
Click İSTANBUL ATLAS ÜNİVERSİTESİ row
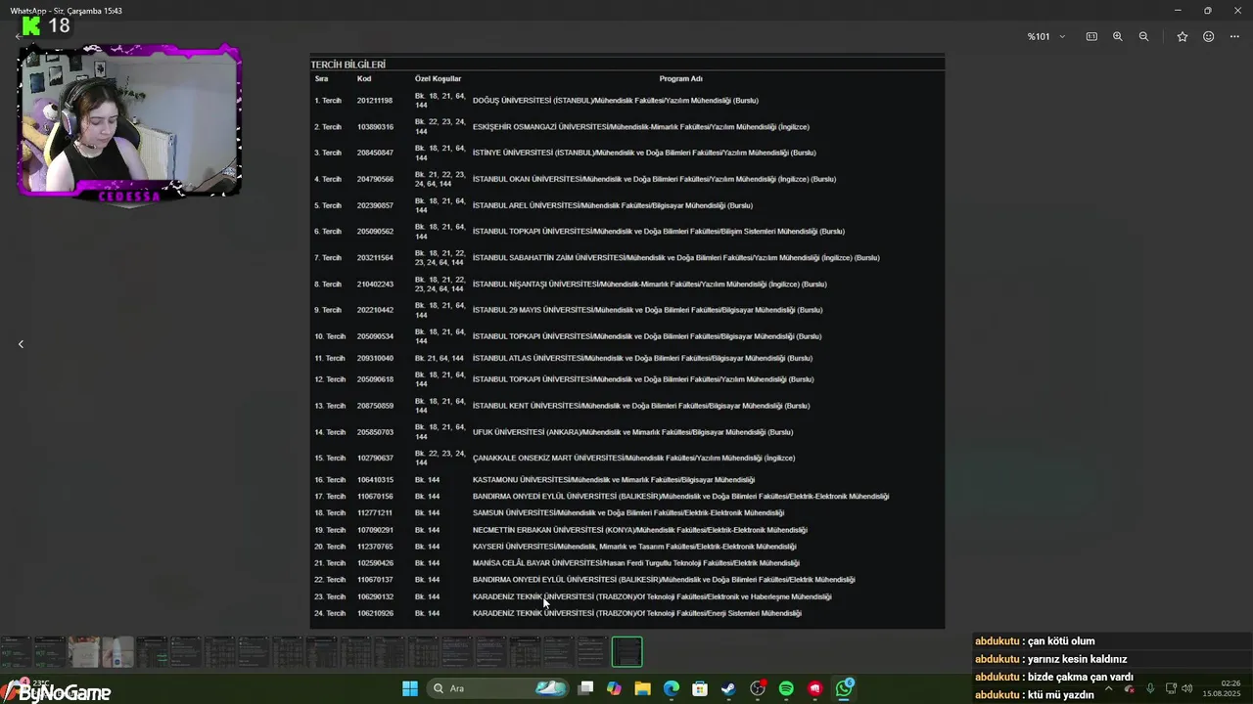[642, 359]
